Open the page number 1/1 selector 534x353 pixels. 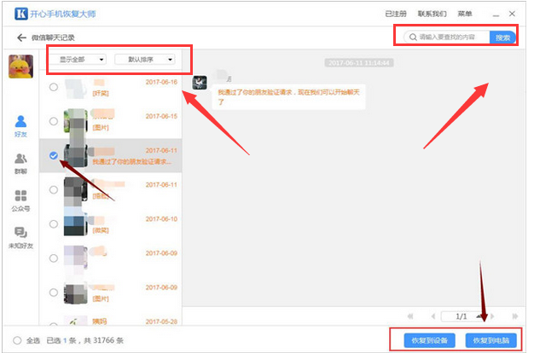coord(463,316)
